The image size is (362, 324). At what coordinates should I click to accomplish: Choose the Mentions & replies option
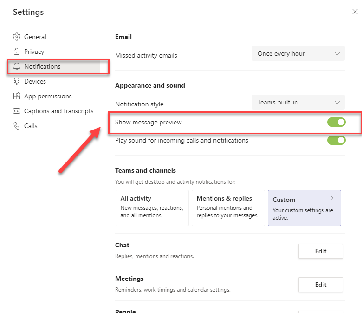point(228,207)
